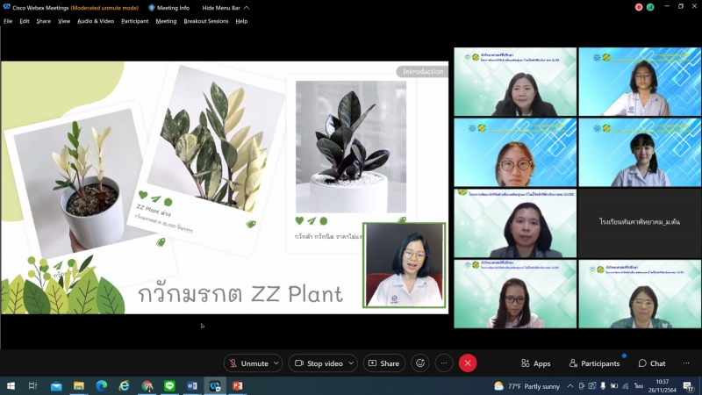Screen dimensions: 702x395
Task: Open Microsoft Word from the taskbar
Action: (x=192, y=386)
